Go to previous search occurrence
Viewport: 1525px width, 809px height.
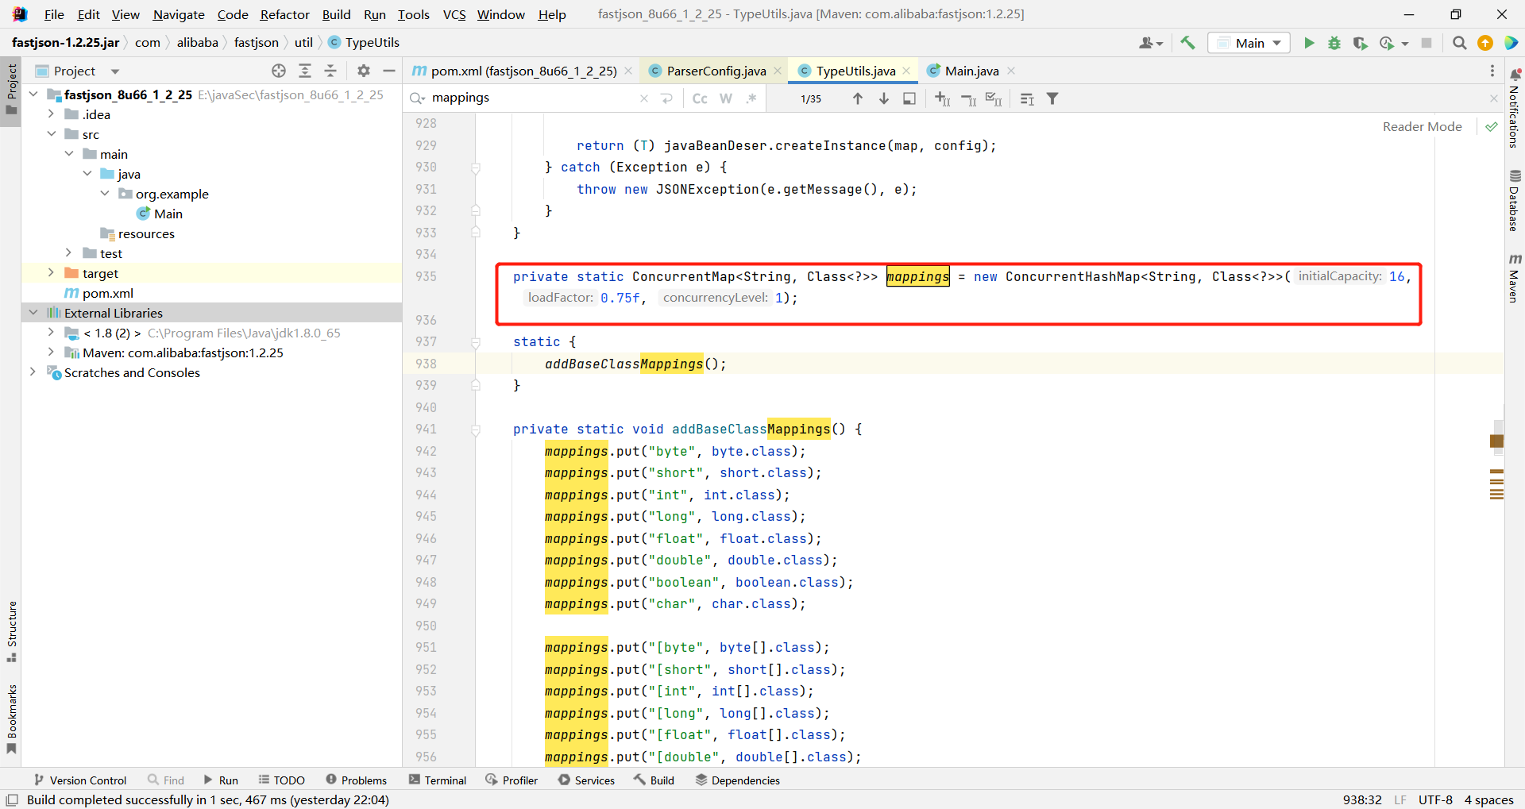(x=858, y=98)
